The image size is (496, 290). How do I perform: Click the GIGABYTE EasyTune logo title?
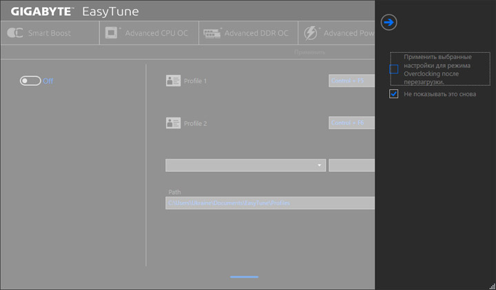click(74, 12)
